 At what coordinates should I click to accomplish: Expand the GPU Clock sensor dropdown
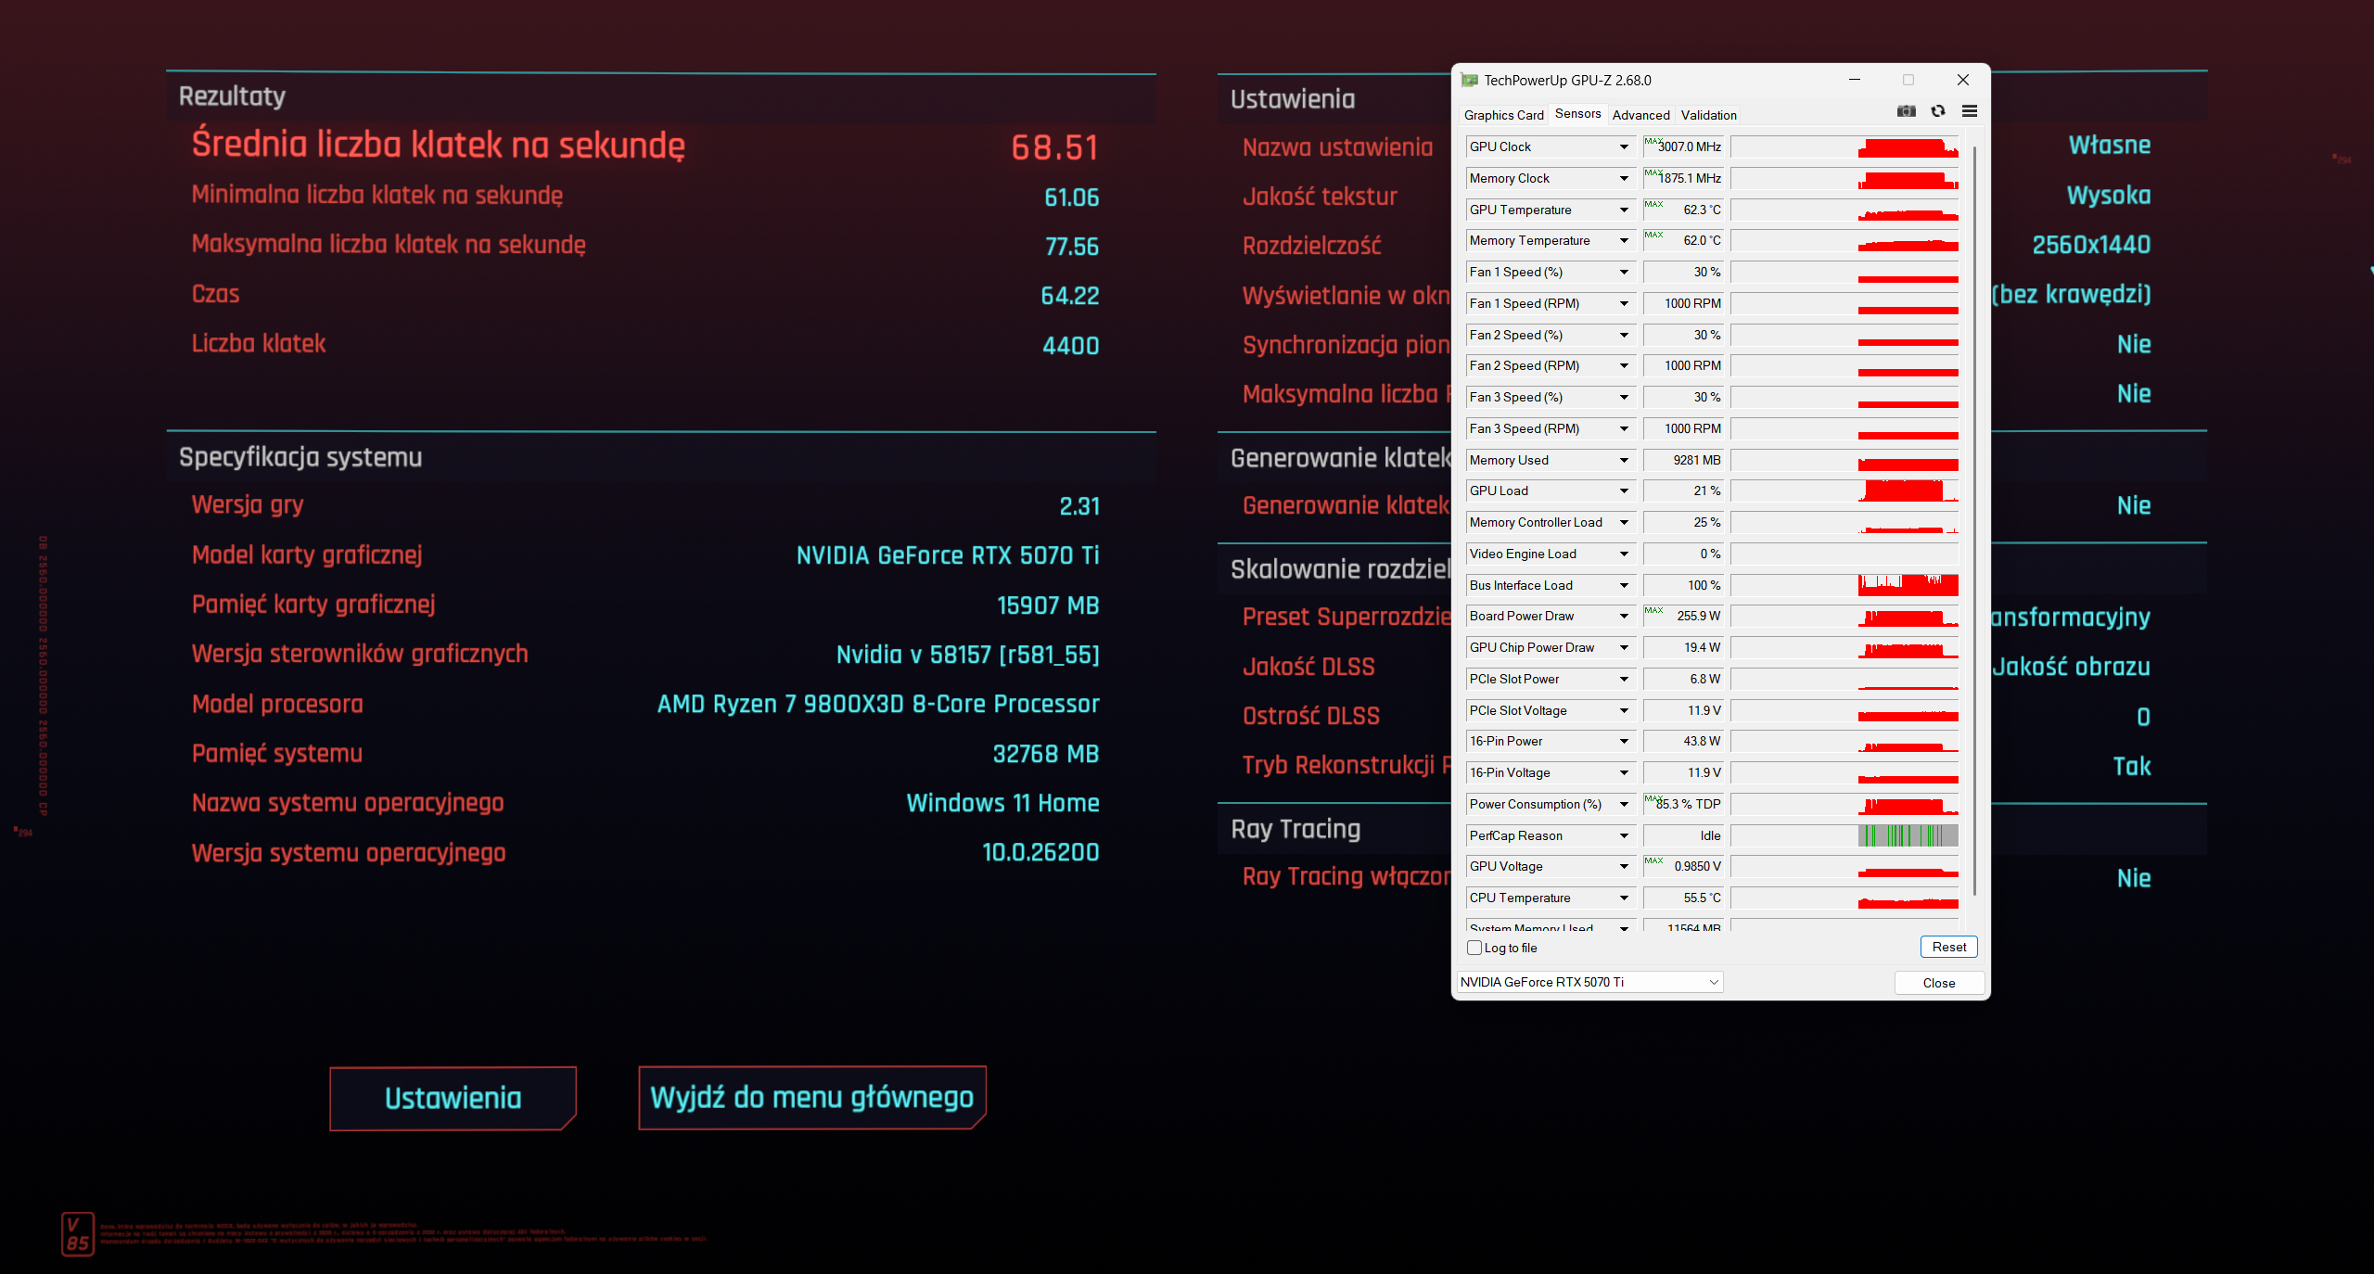[1624, 147]
